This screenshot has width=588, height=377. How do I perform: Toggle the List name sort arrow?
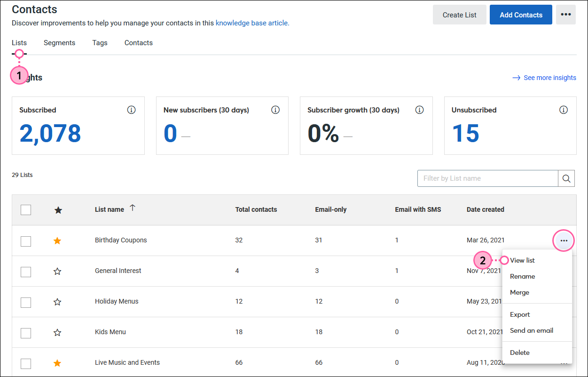[x=132, y=208]
